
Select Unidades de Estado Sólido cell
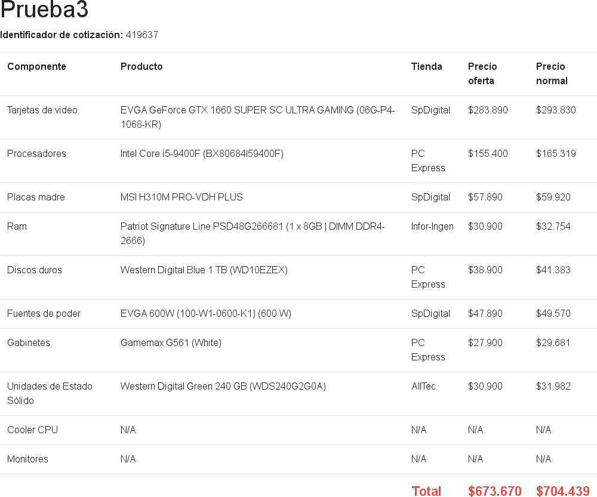coord(50,394)
